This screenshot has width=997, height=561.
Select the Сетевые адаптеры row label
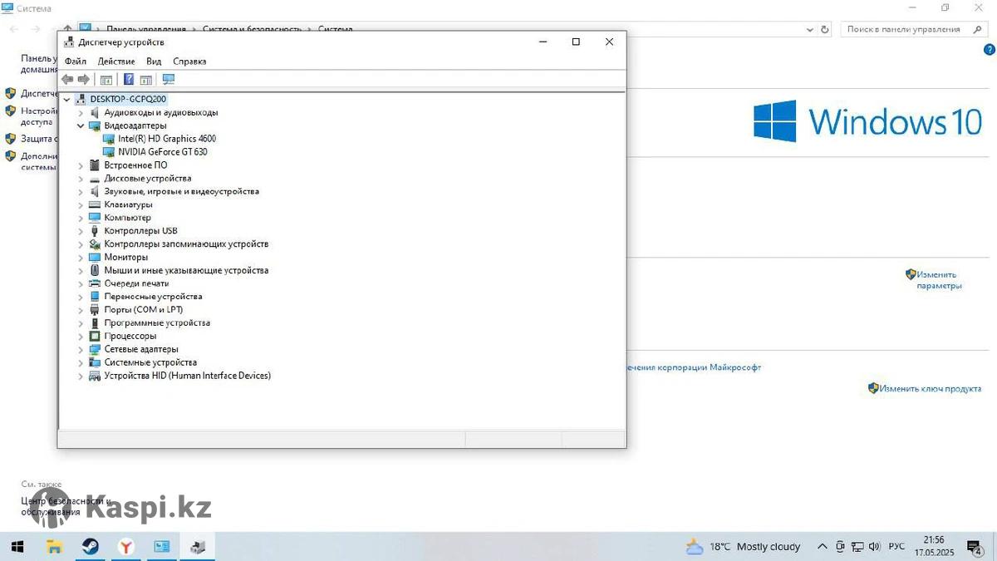(x=141, y=349)
